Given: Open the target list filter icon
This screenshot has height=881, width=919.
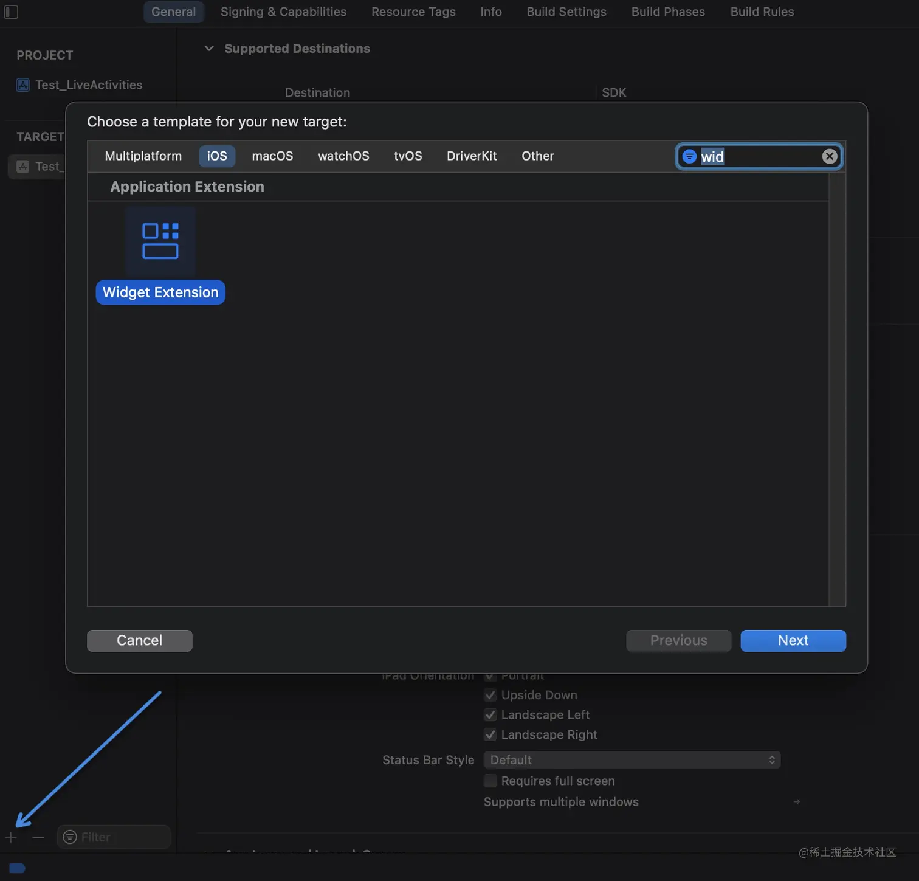Looking at the screenshot, I should pos(71,837).
